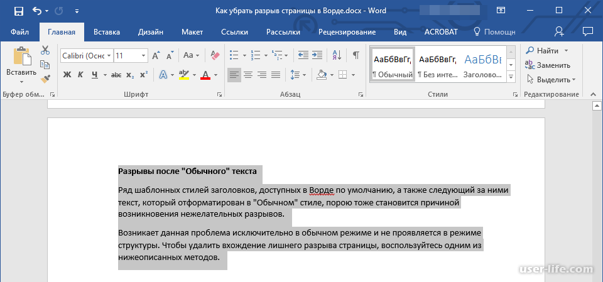Click the Save icon in title bar
Screen dimensions: 603x282
click(18, 11)
